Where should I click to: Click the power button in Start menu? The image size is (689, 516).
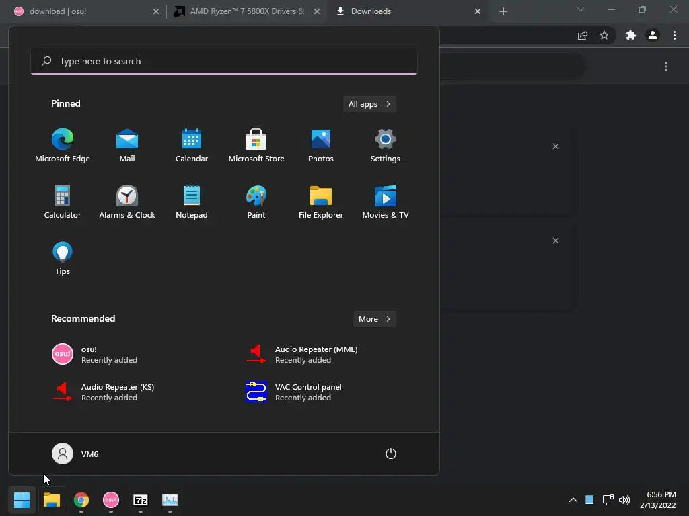coord(391,454)
